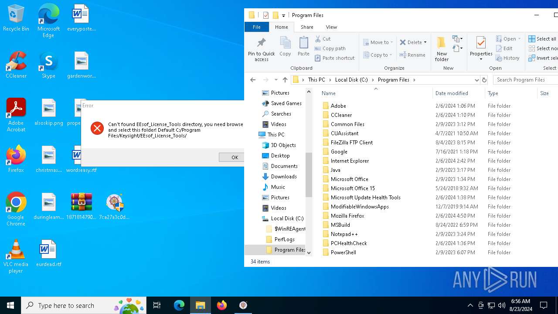Go up one folder level
Viewport: 558px width, 314px height.
pyautogui.click(x=285, y=80)
